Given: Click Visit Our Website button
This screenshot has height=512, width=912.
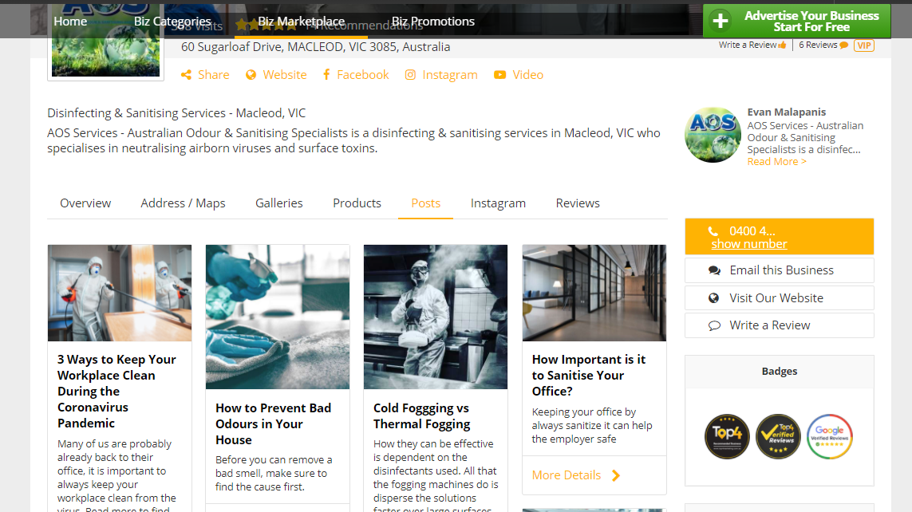Looking at the screenshot, I should (x=780, y=298).
